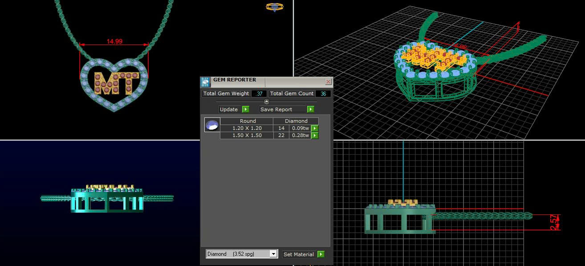Click the green arrow for 0.28tw row
Screen dimensions: 585x266
point(315,135)
